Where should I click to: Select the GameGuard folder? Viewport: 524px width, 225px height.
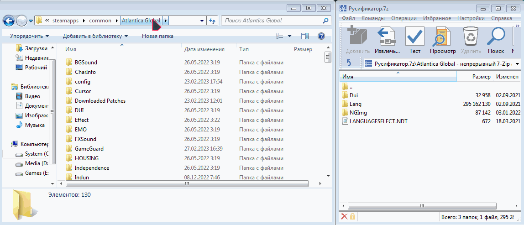click(89, 148)
